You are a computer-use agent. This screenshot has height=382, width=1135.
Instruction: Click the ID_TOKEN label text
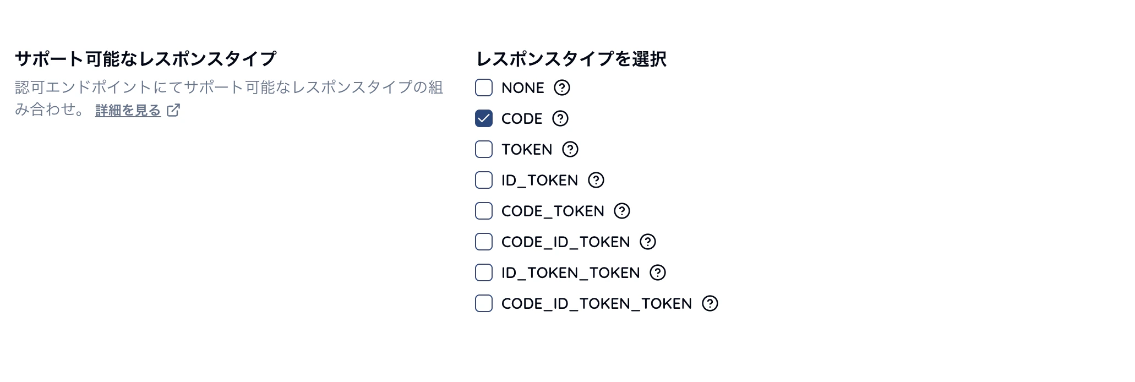coord(539,180)
